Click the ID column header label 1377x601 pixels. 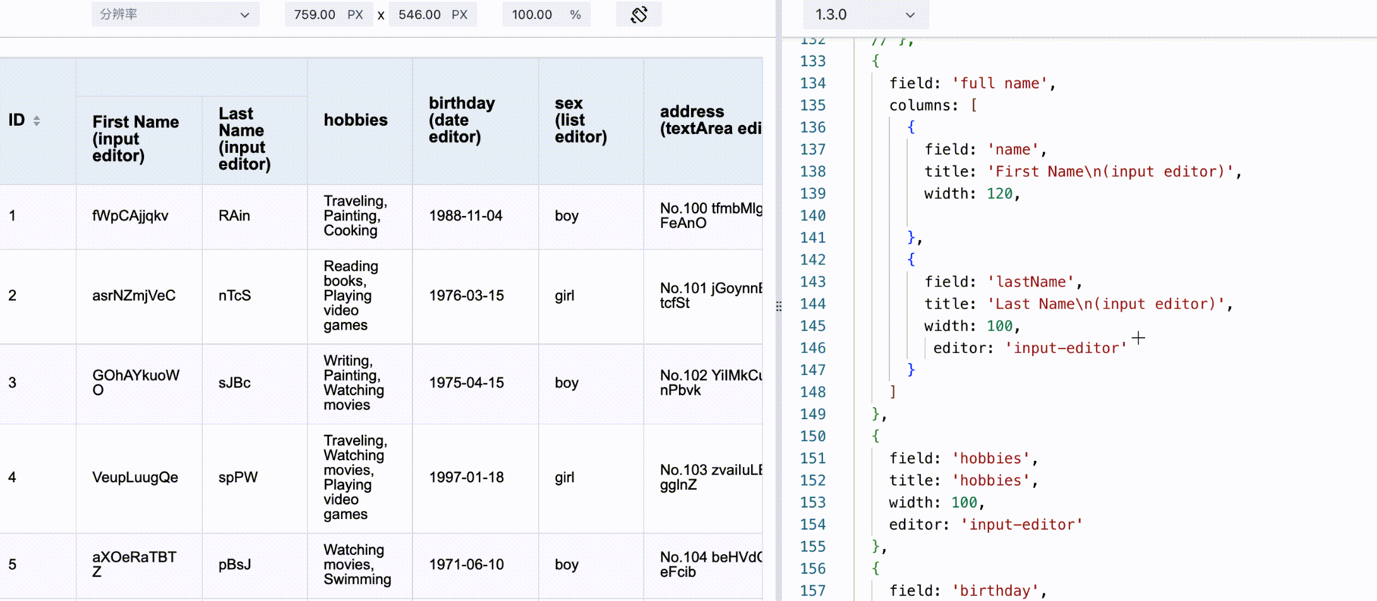point(16,119)
